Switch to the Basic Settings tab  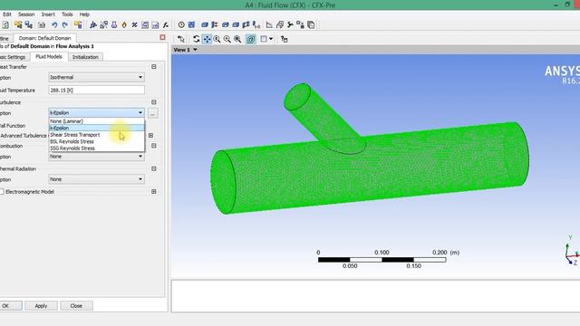point(14,57)
